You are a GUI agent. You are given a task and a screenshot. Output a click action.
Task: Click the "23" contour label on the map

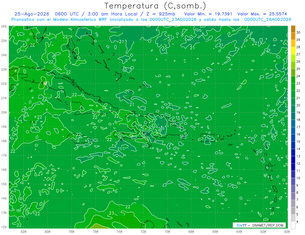(x=111, y=213)
